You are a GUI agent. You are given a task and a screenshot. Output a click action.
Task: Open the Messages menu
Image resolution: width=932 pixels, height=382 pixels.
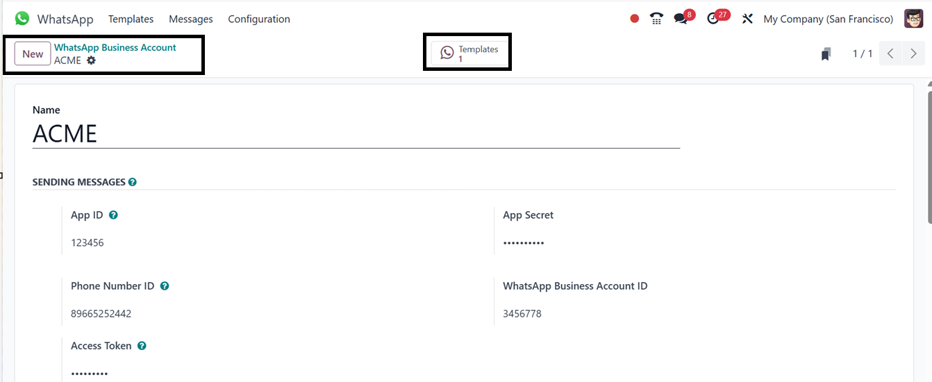point(191,19)
